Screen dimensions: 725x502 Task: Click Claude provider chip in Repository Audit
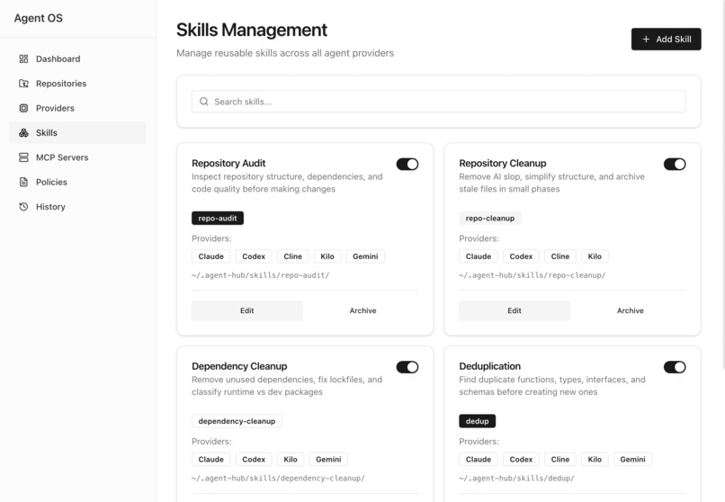click(x=210, y=256)
